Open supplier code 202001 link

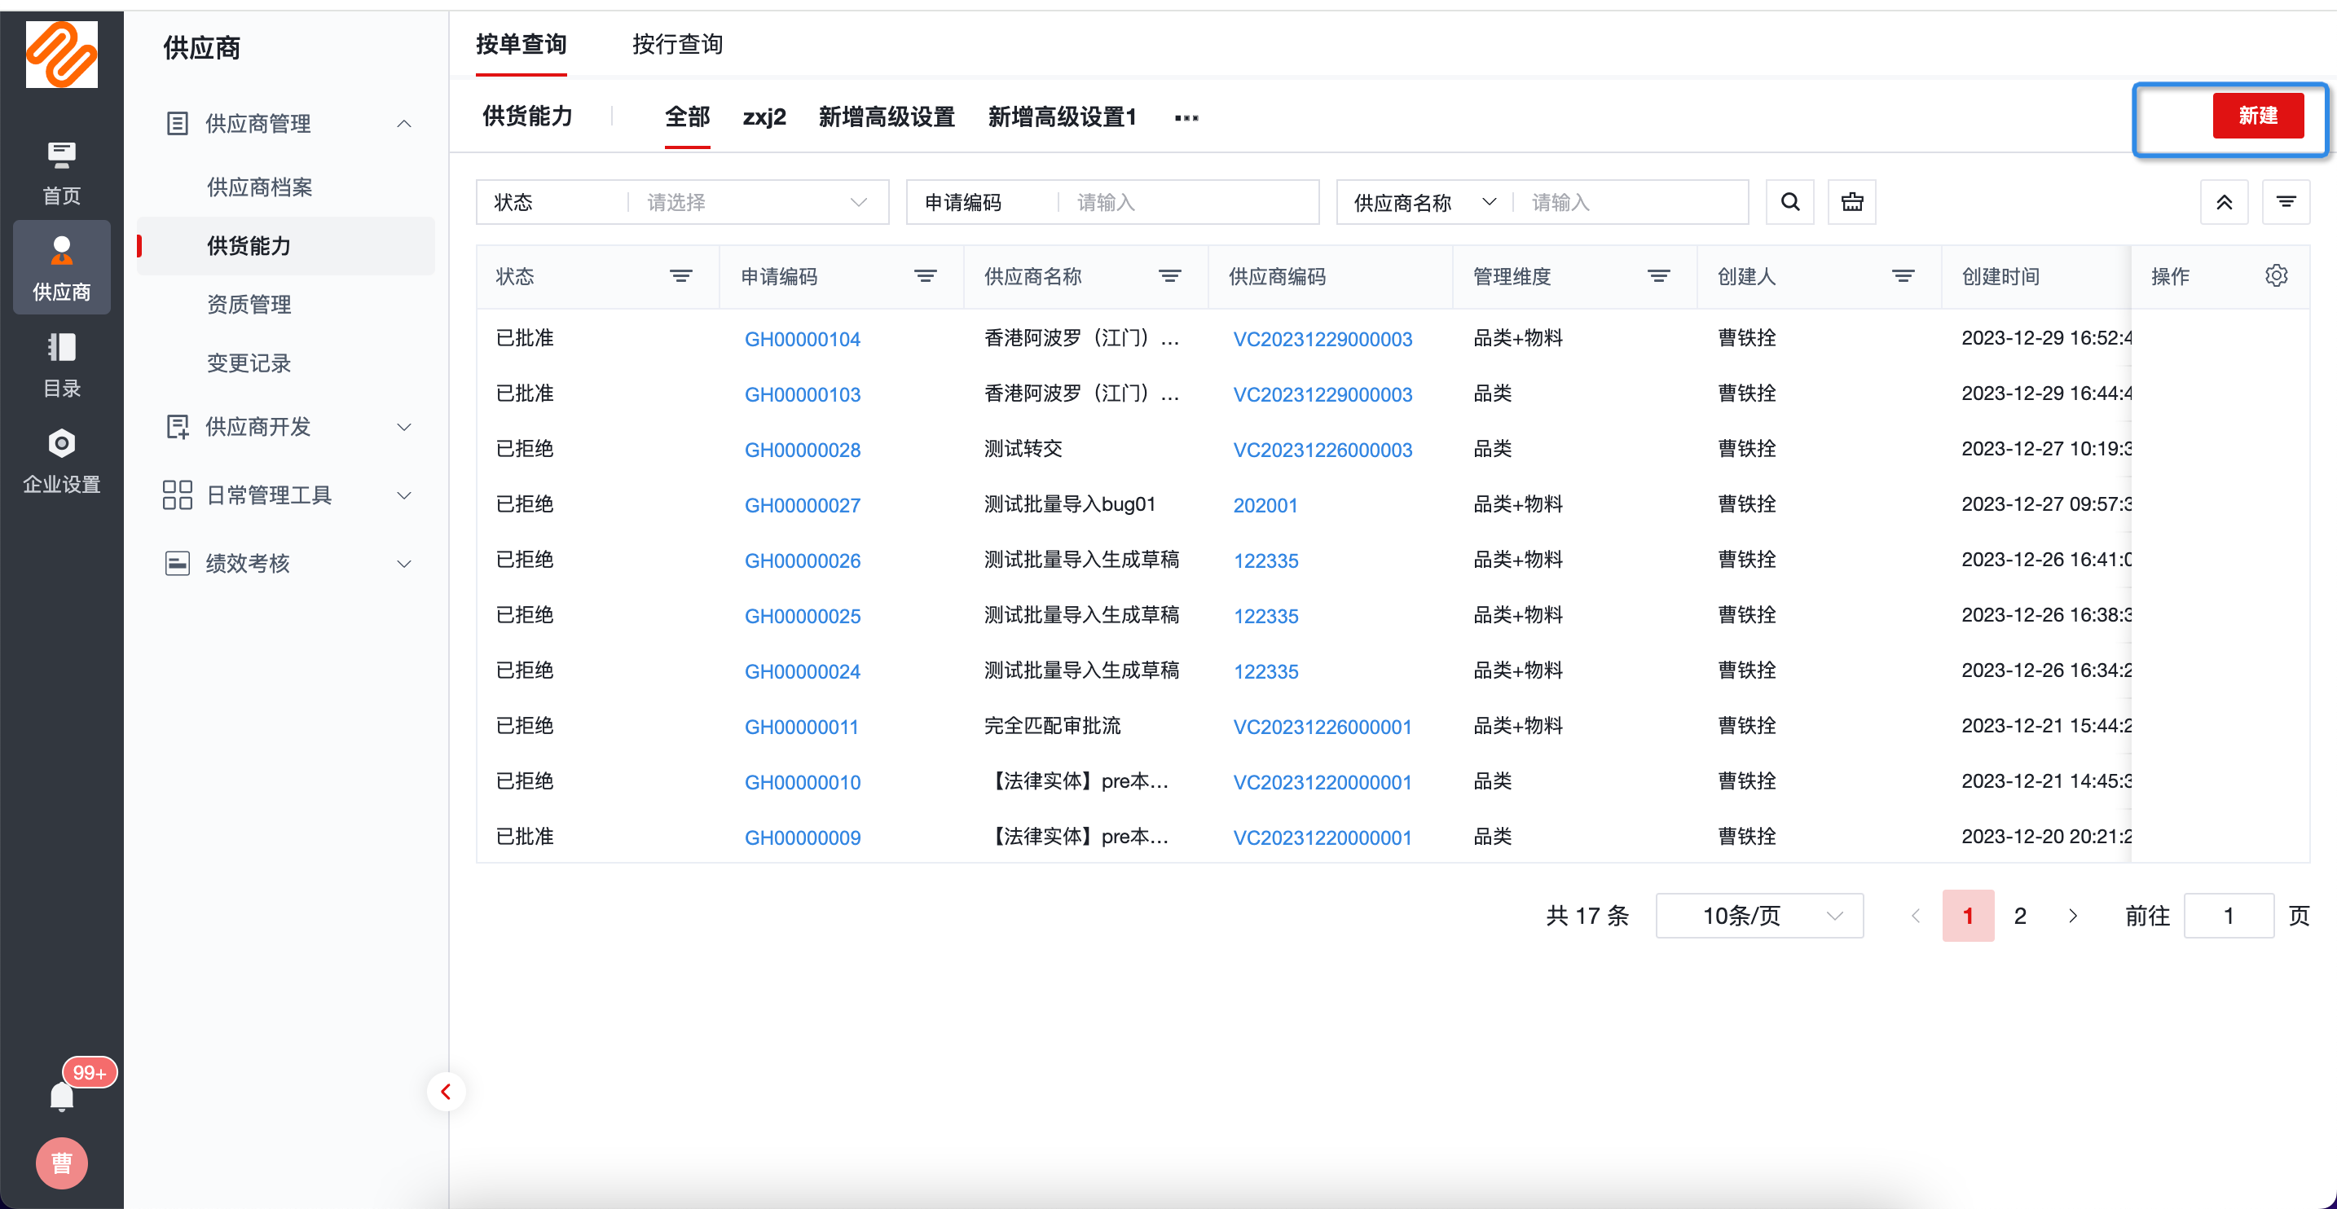[1265, 505]
